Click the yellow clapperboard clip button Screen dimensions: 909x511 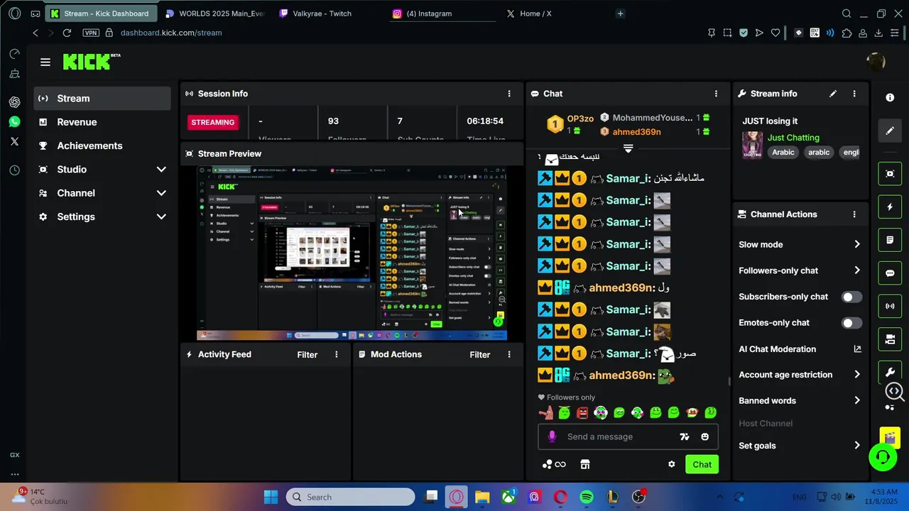coord(890,437)
